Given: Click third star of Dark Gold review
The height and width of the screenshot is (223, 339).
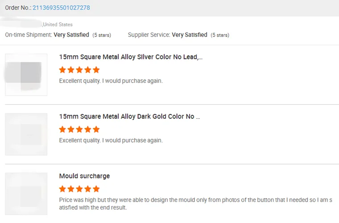Looking at the screenshot, I should [x=79, y=129].
